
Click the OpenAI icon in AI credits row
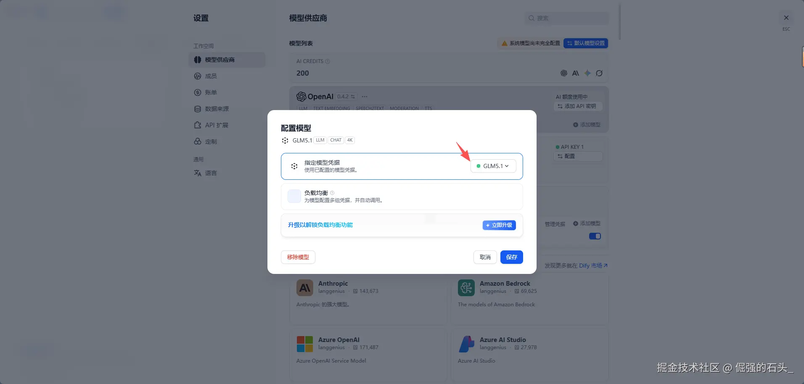coord(564,73)
